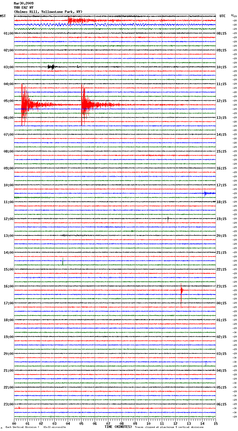238x431 pixels.
Task: Click the minute 08 tick label on bottom axis
Action: pos(122,423)
